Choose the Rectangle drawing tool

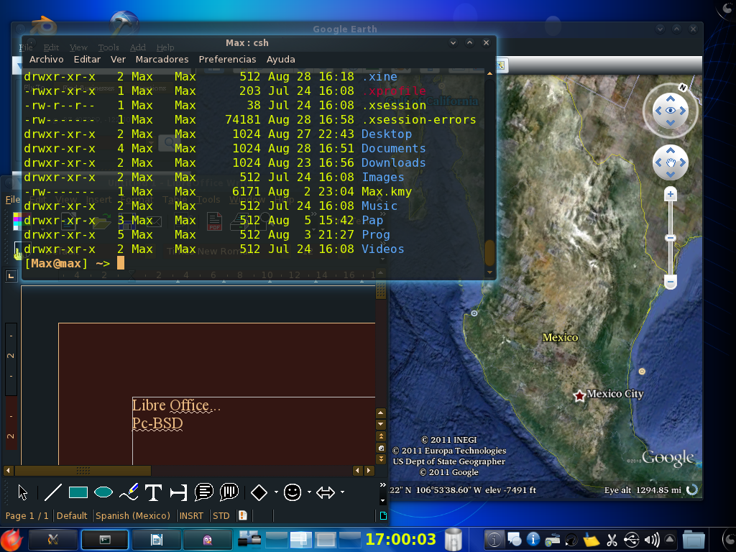[78, 492]
